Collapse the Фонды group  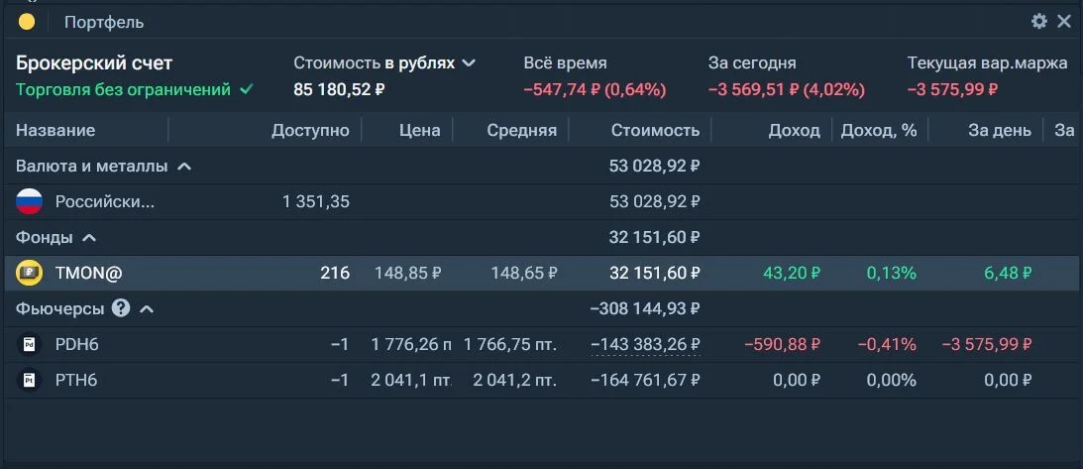[x=89, y=238]
